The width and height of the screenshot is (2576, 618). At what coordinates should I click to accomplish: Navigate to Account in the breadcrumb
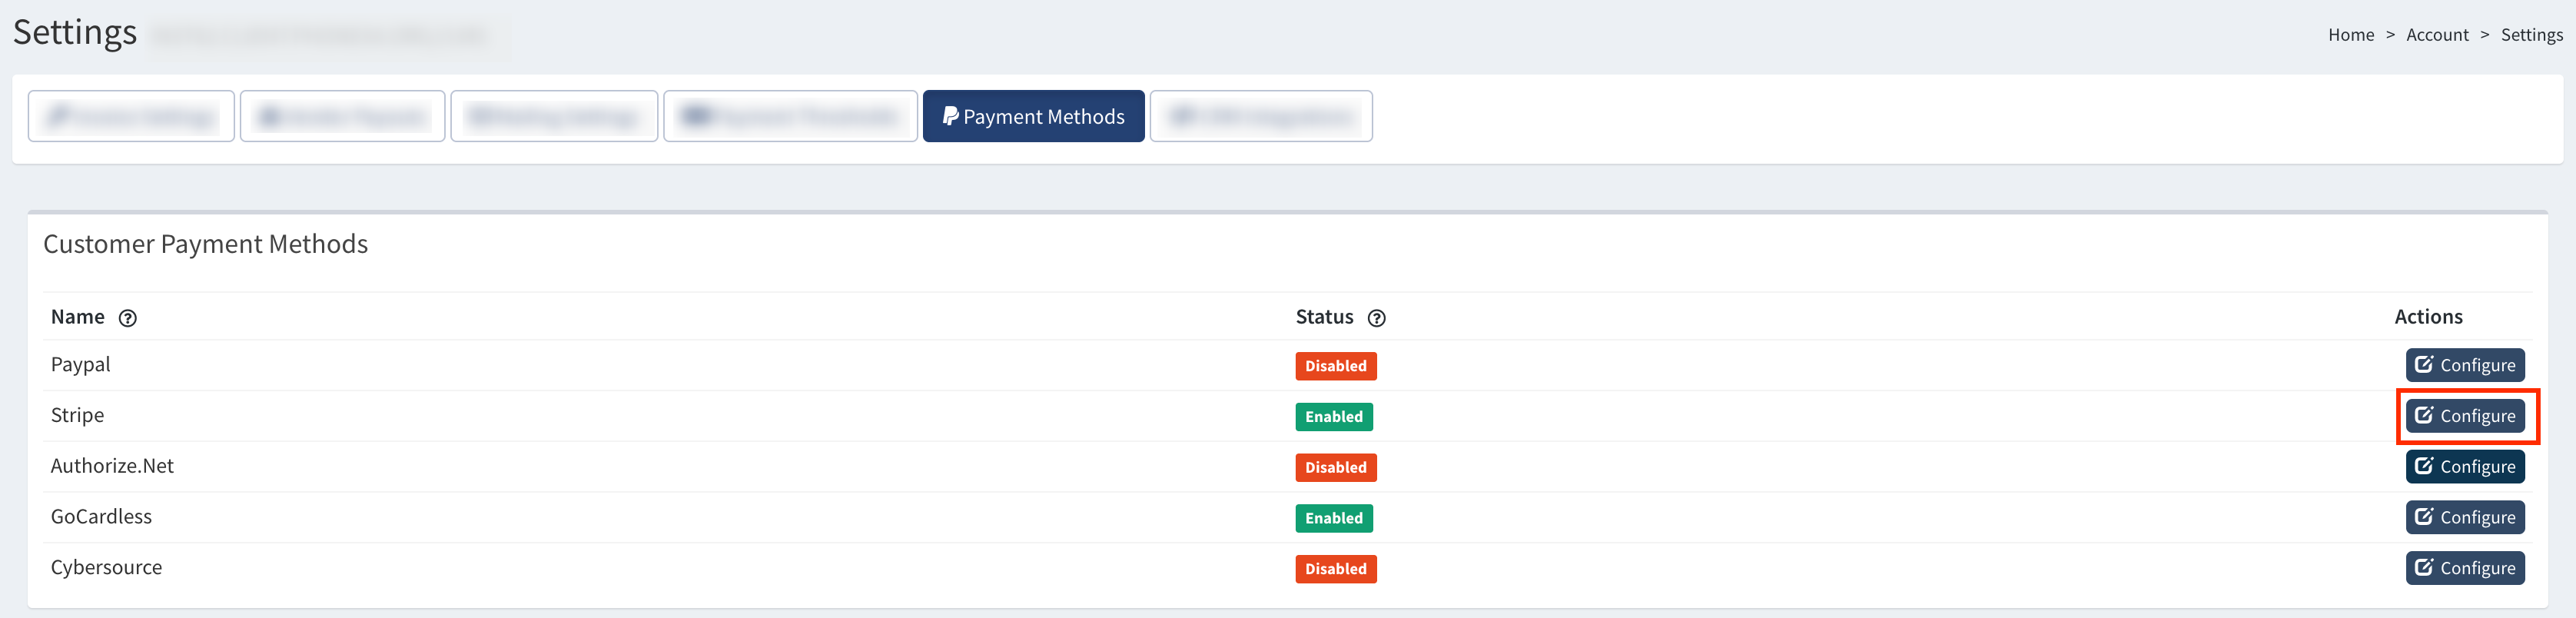coord(2436,35)
